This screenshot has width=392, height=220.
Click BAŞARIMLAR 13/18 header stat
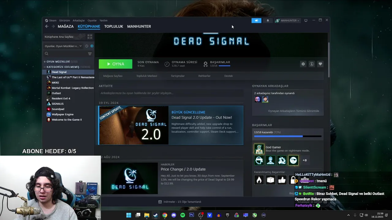coord(217,64)
